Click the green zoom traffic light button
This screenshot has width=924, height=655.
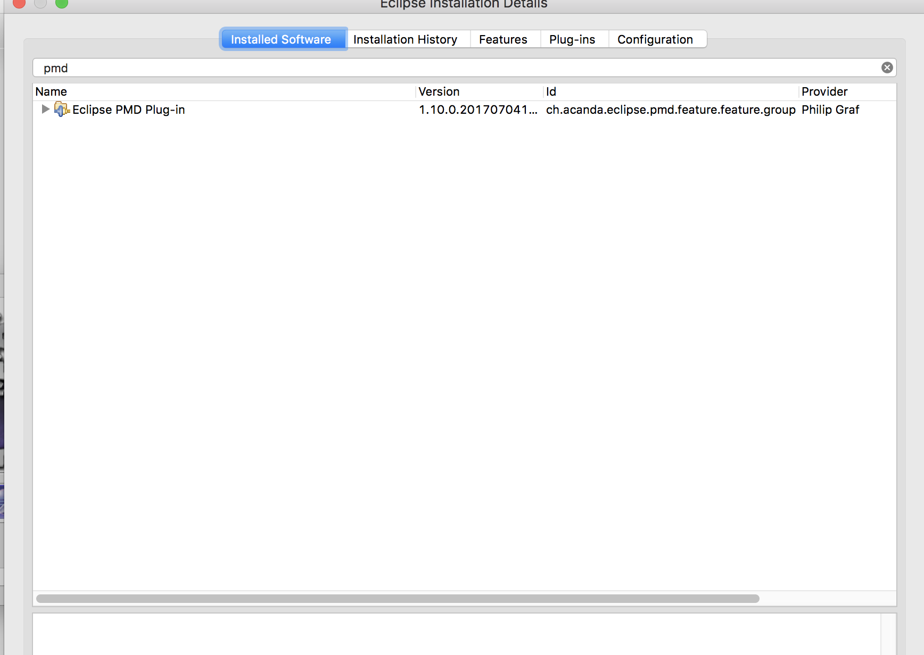coord(62,4)
